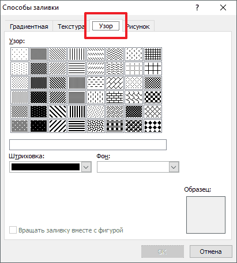The image size is (237, 263).
Task: Select the large grid pattern swatch
Action: (x=153, y=68)
